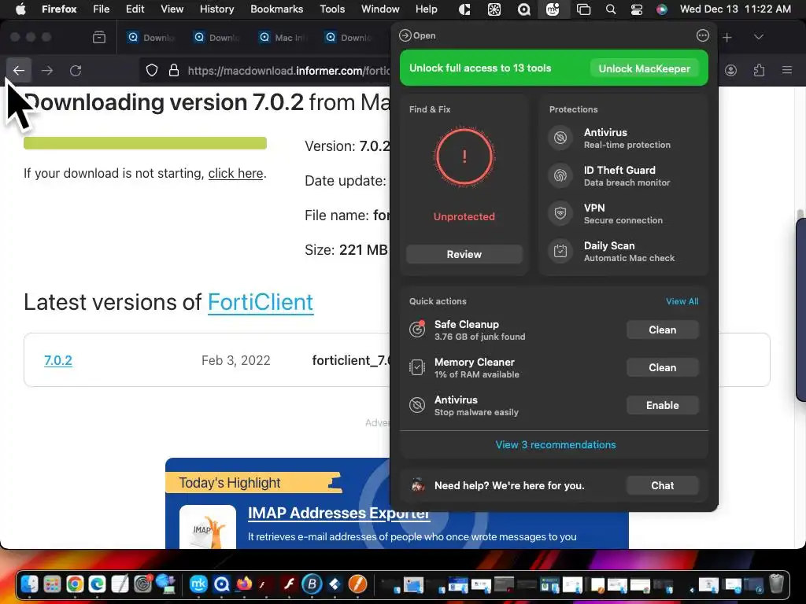Open IMAP Addresses Exporter link
Viewport: 806px width, 604px height.
338,513
